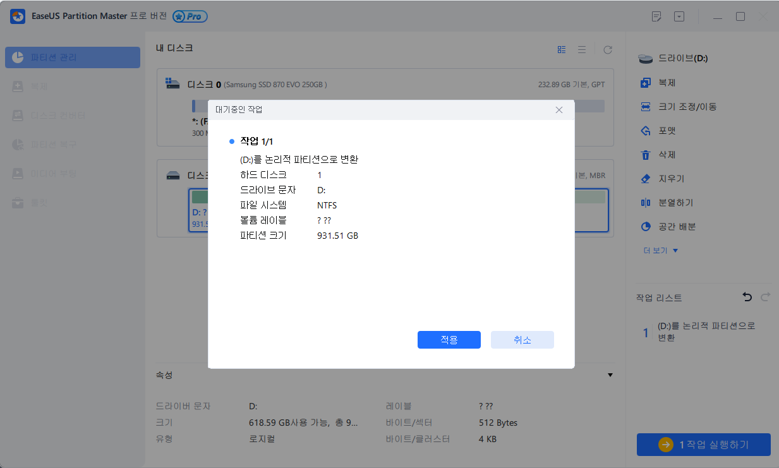Select the 크기 조정/이동 (Resize/Move) icon

pyautogui.click(x=646, y=106)
